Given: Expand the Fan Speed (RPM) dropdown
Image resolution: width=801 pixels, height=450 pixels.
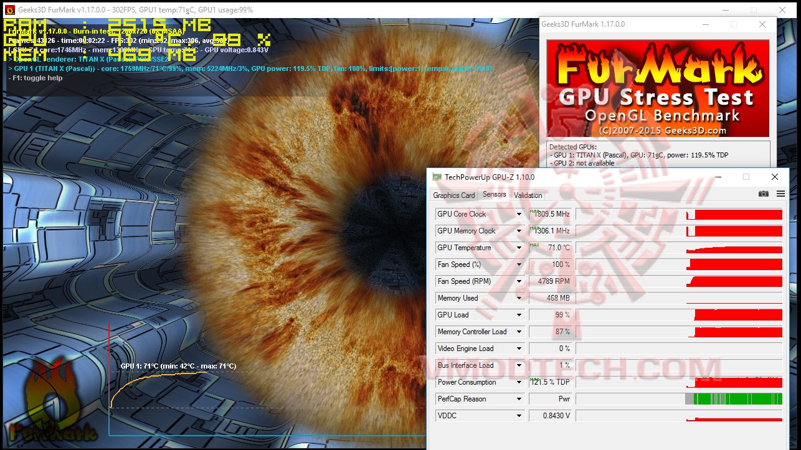Looking at the screenshot, I should click(519, 281).
